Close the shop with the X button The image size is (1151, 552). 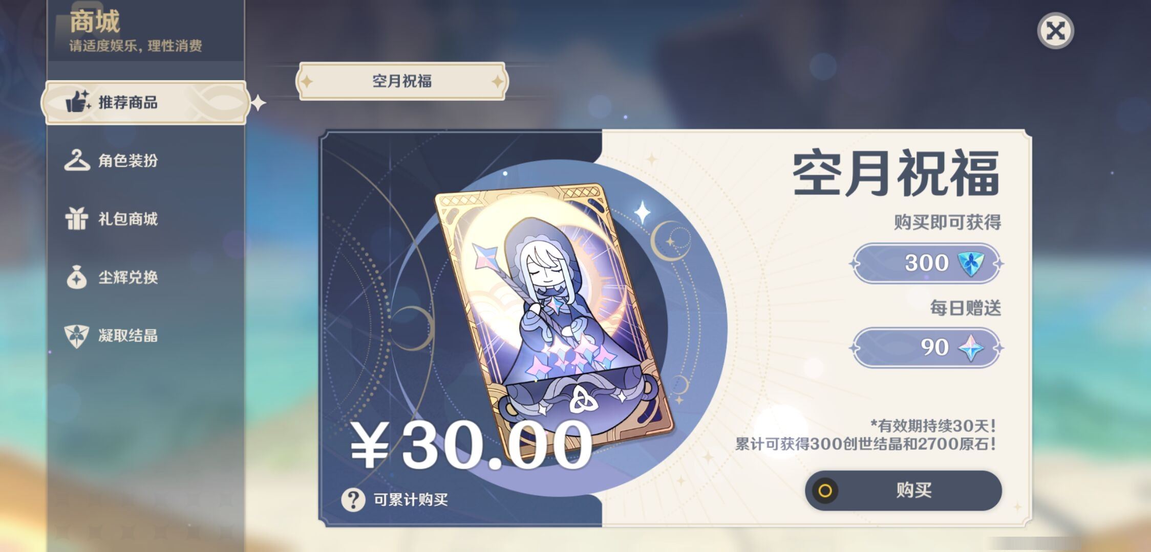(1055, 31)
